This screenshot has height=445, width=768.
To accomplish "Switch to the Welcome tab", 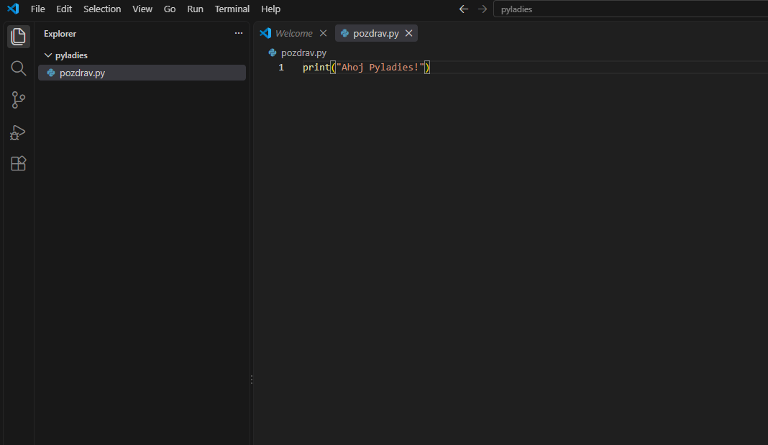I will tap(293, 33).
